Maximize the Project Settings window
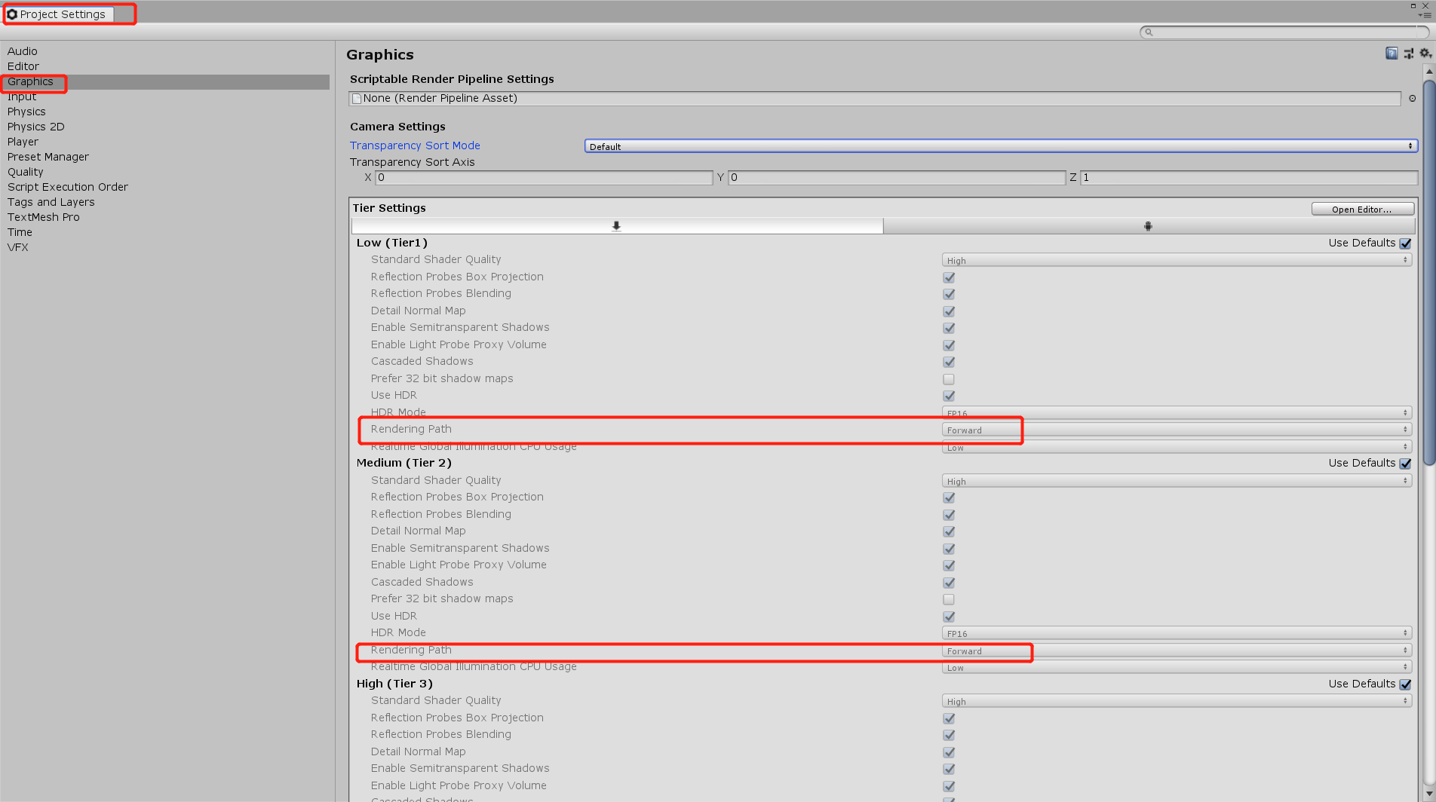This screenshot has width=1436, height=802. pyautogui.click(x=1413, y=5)
